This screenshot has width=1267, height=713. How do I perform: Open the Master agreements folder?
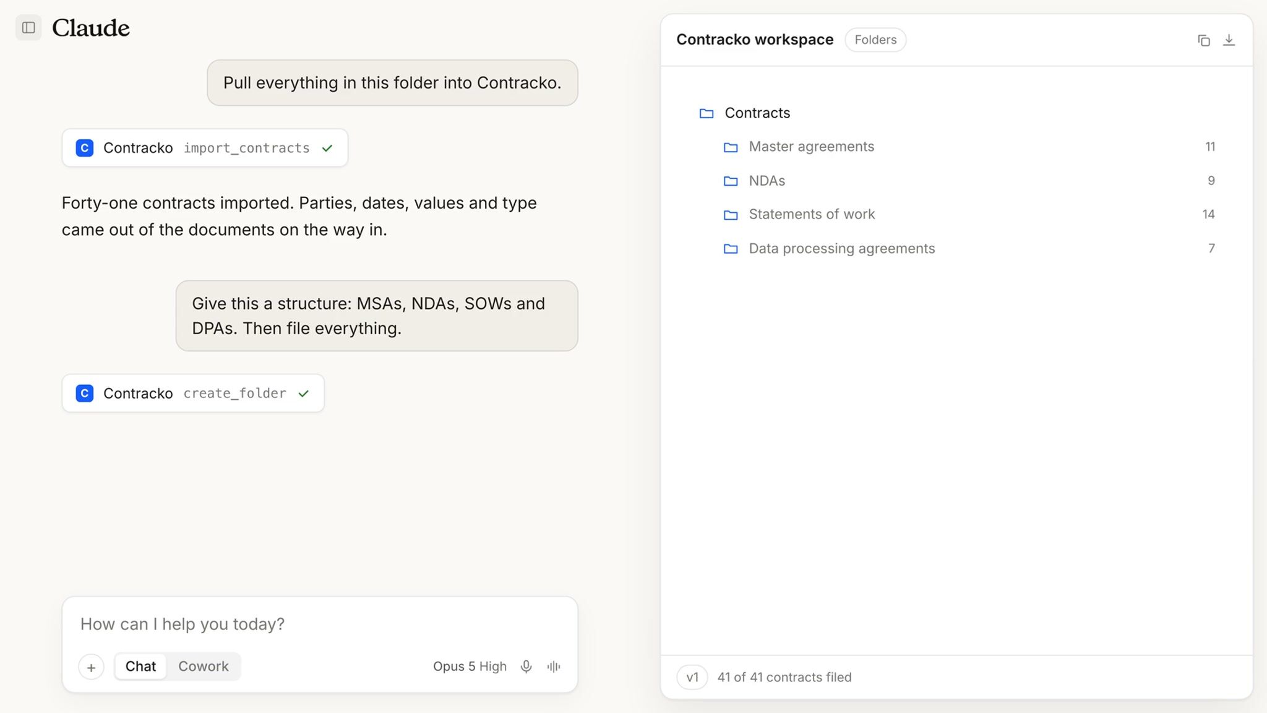[x=969, y=147]
